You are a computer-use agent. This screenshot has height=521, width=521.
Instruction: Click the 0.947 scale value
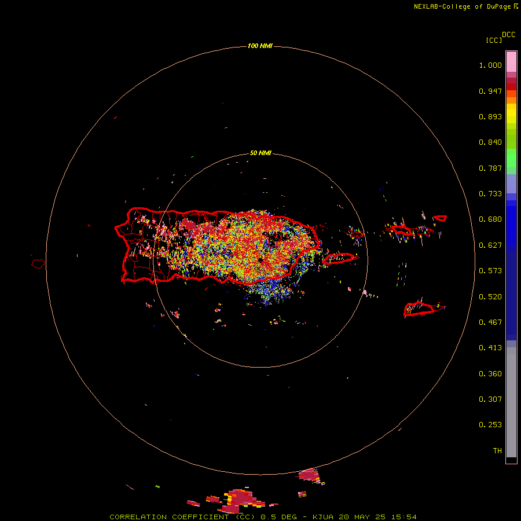tap(490, 91)
